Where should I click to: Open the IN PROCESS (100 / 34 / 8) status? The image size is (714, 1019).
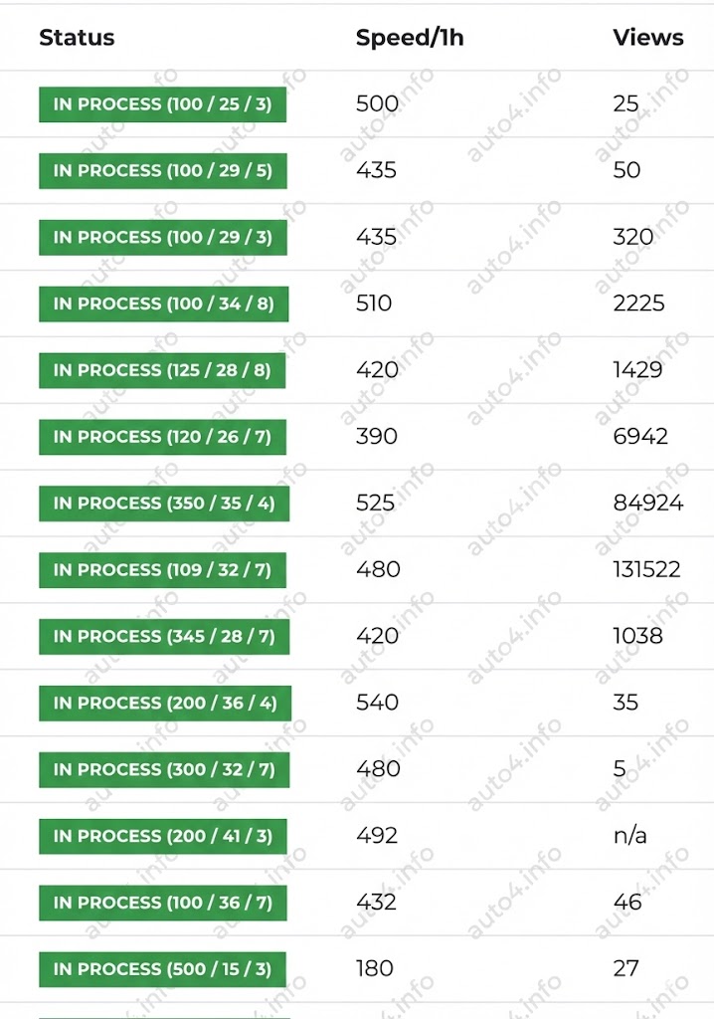164,305
